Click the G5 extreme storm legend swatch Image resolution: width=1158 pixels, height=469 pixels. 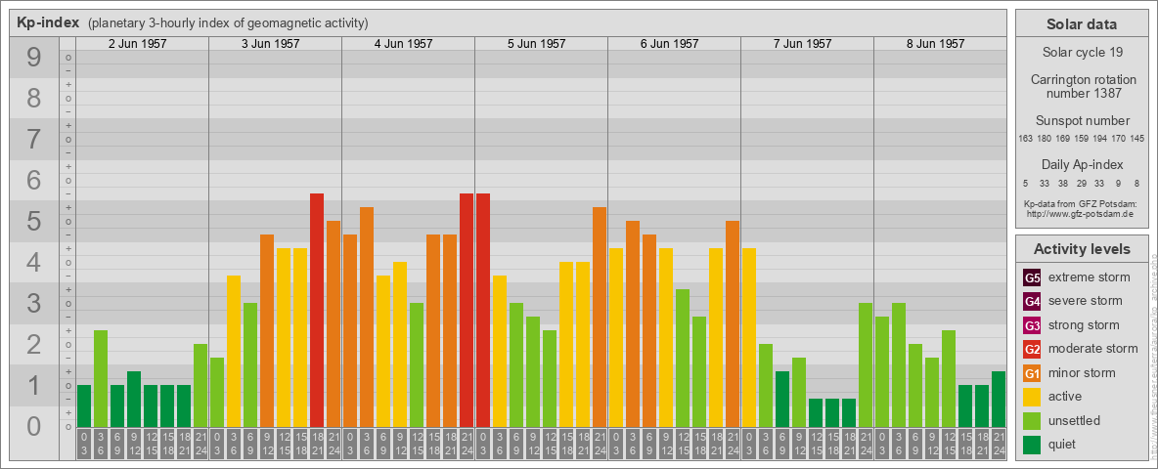point(1032,278)
